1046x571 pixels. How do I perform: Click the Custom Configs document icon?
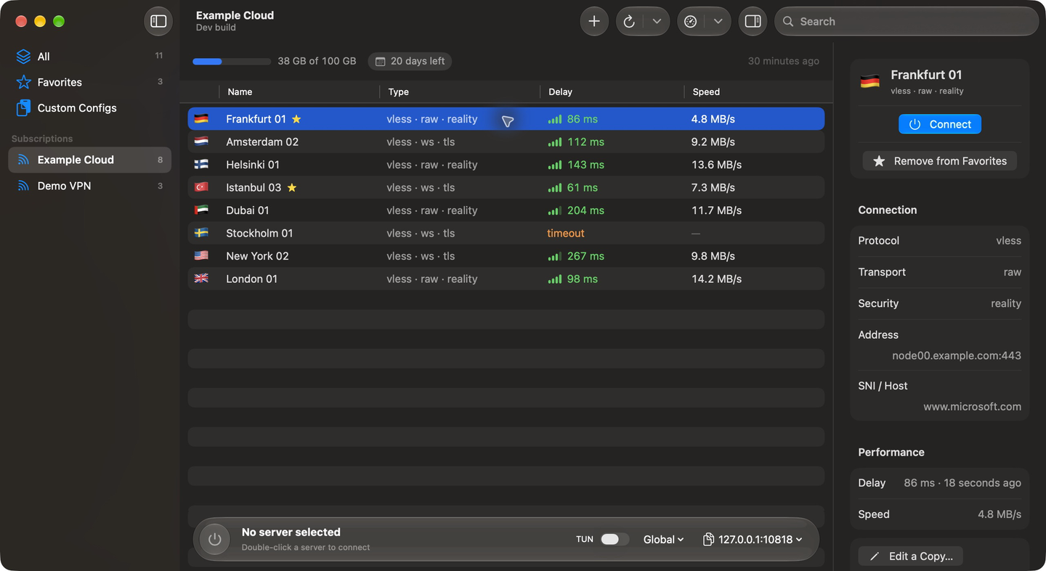click(23, 108)
